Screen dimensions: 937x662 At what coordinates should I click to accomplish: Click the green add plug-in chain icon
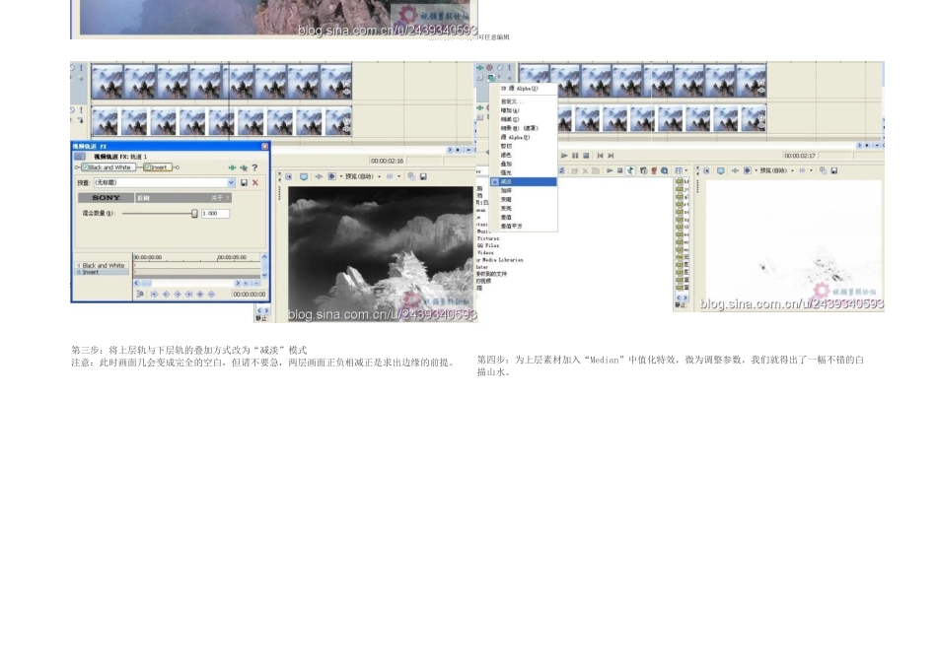[233, 167]
